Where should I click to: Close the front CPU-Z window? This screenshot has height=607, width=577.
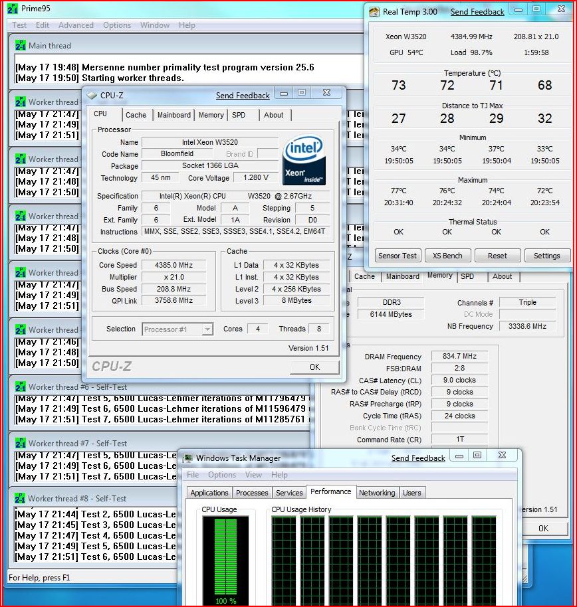pyautogui.click(x=326, y=93)
